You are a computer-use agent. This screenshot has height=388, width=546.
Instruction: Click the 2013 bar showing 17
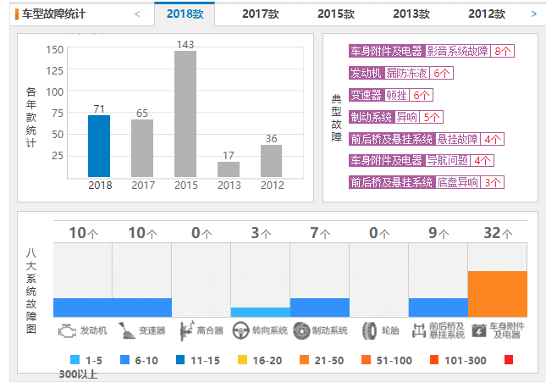tap(229, 169)
